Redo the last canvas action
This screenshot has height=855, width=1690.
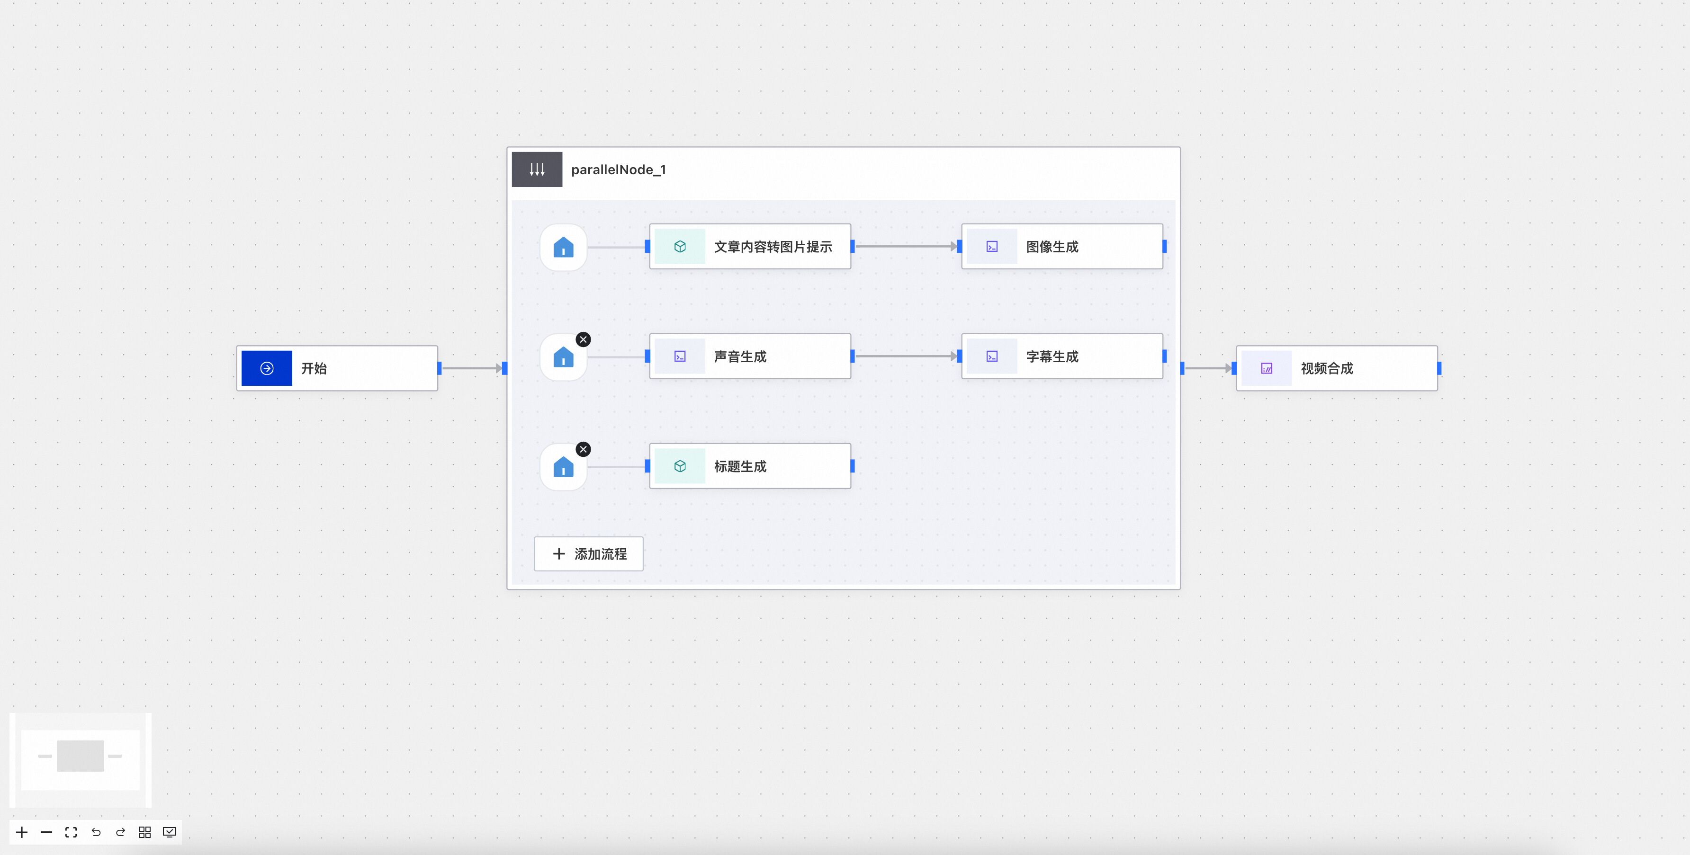coord(121,832)
